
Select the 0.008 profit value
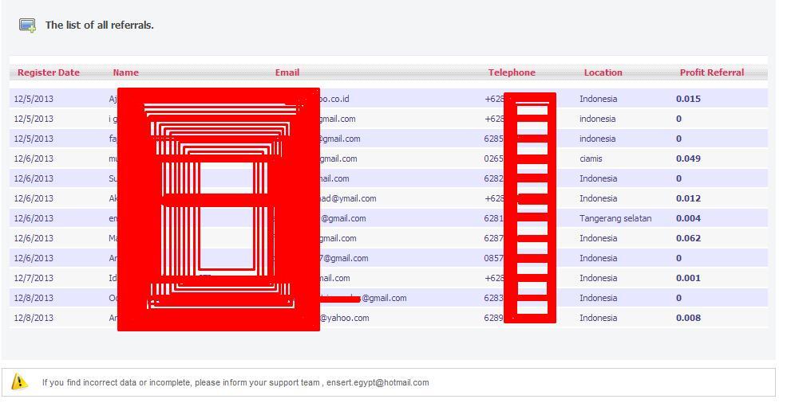tap(688, 318)
